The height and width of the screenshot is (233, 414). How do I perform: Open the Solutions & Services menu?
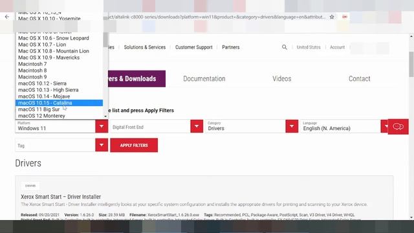145,47
